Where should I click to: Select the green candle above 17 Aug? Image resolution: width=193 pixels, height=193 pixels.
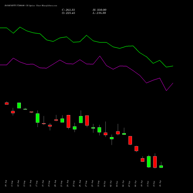(x=37, y=118)
